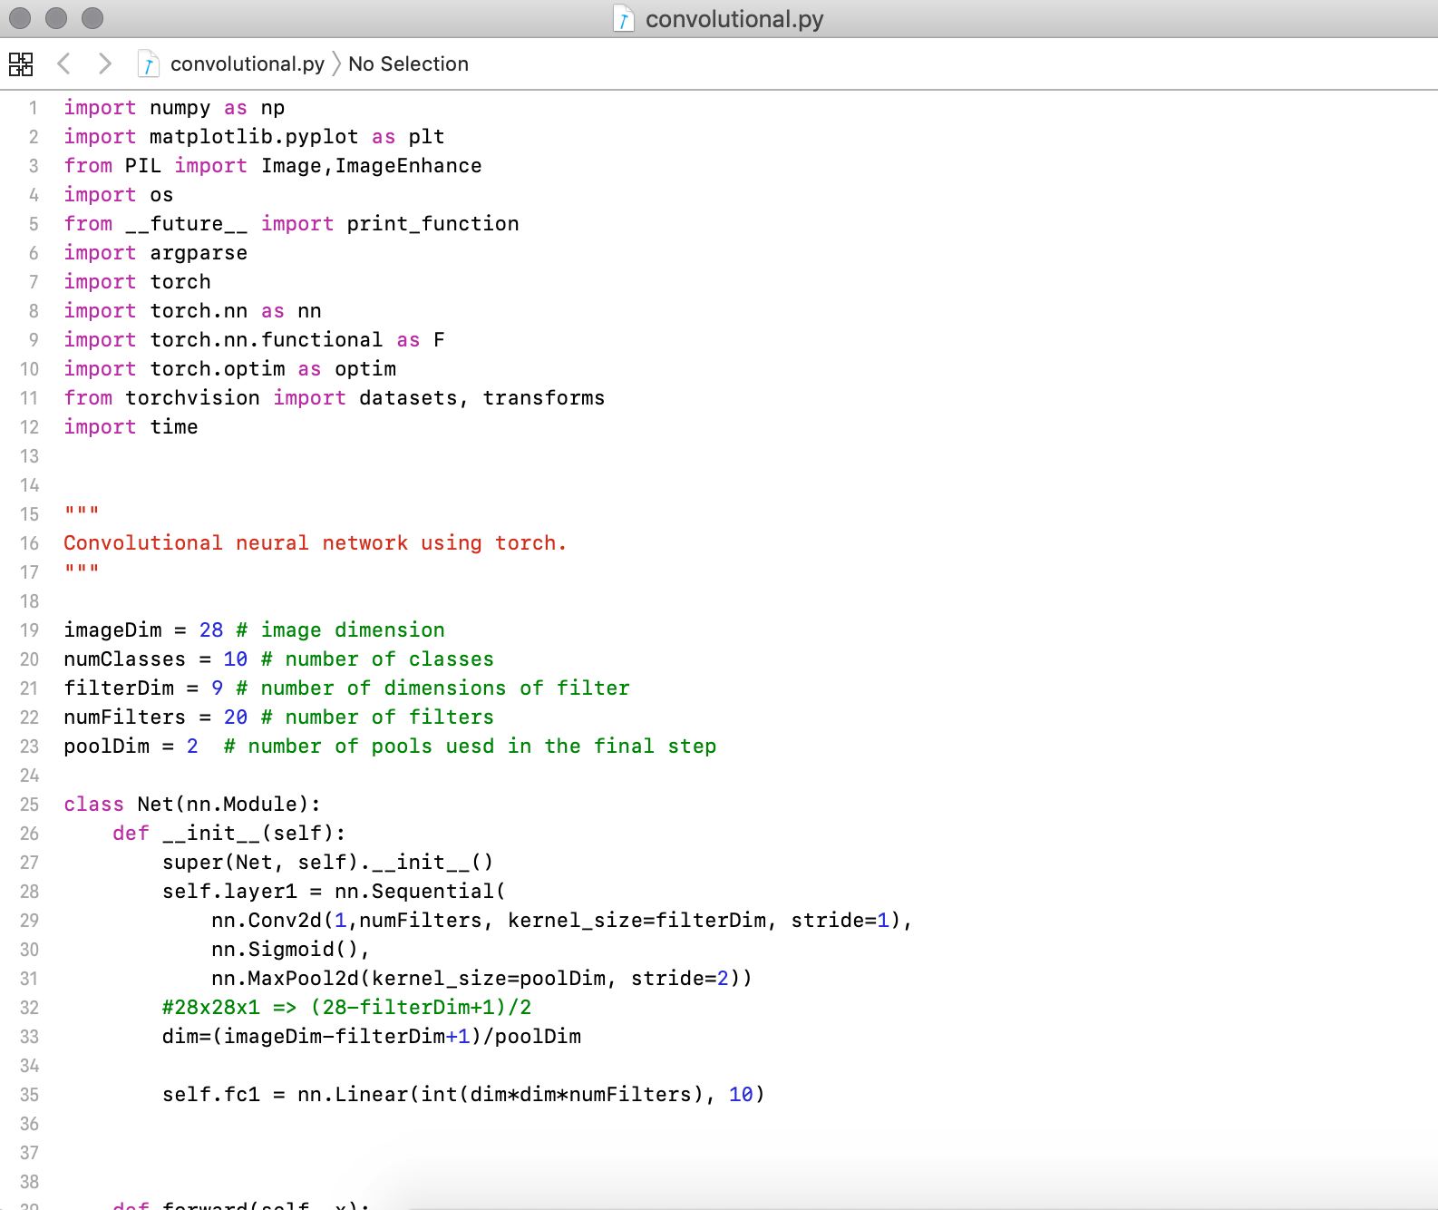Click 'Image,ImageEnhance' on line 3
1438x1210 pixels.
point(372,166)
